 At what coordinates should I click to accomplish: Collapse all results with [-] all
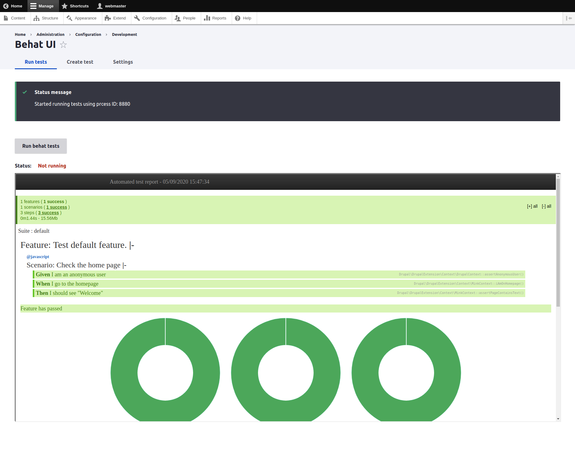[546, 206]
